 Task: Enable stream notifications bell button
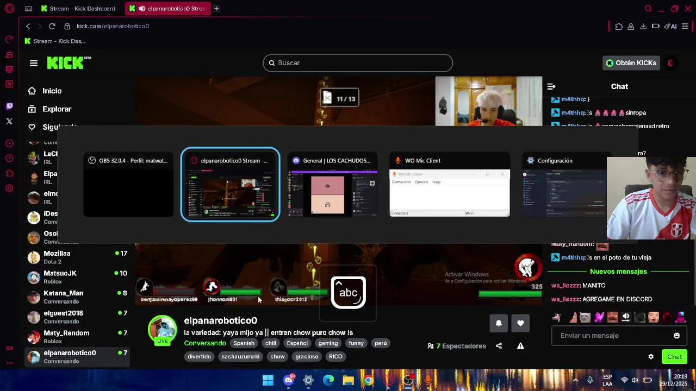click(499, 323)
